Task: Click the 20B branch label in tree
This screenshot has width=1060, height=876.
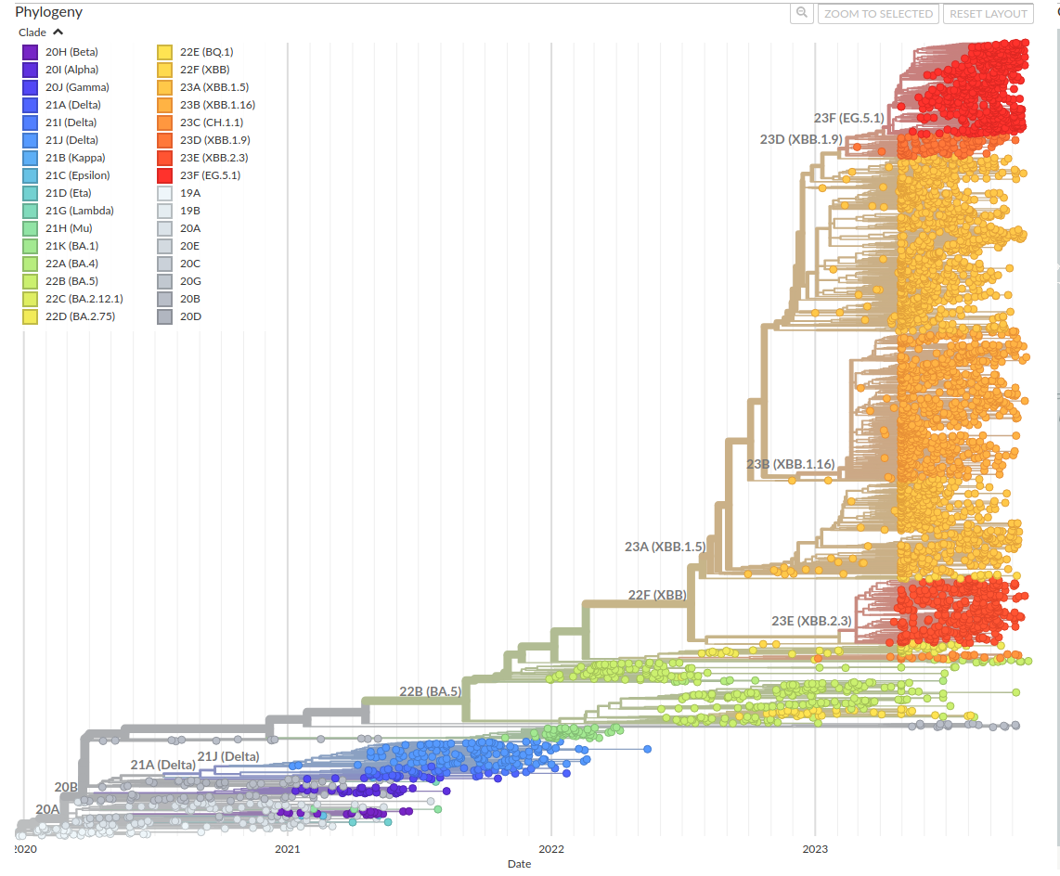Action: pyautogui.click(x=66, y=787)
